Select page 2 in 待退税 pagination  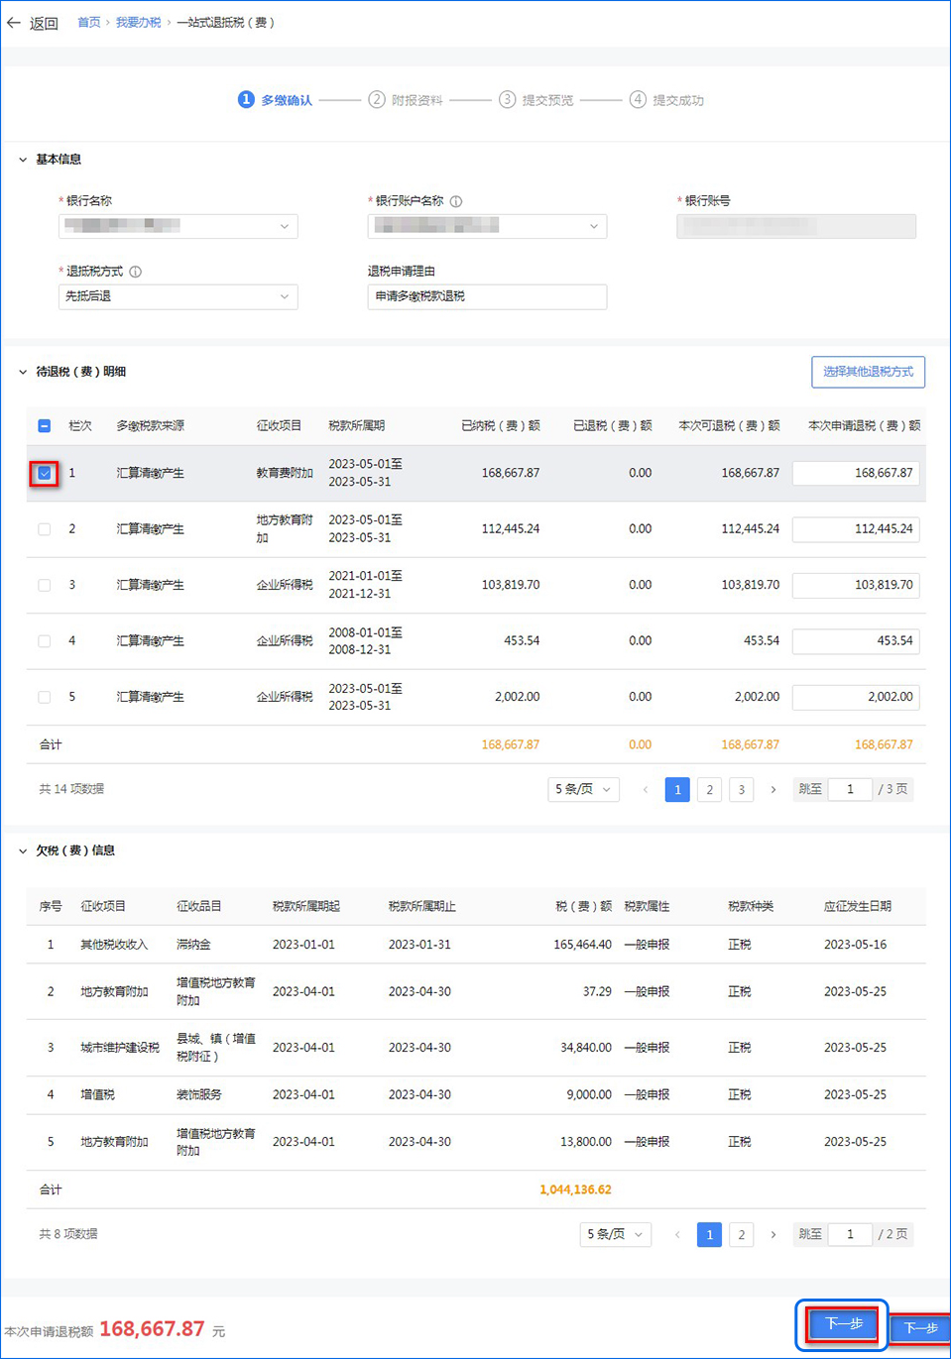coord(709,790)
